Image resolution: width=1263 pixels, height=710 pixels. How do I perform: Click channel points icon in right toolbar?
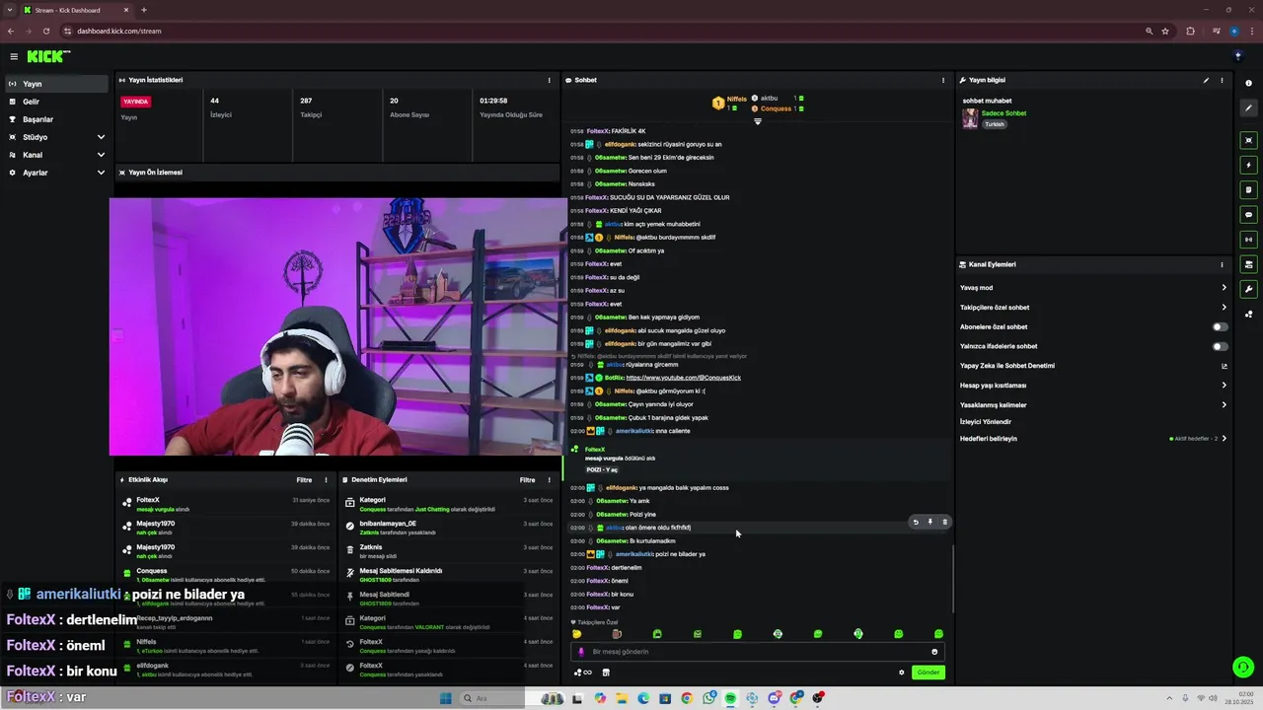tap(1248, 315)
